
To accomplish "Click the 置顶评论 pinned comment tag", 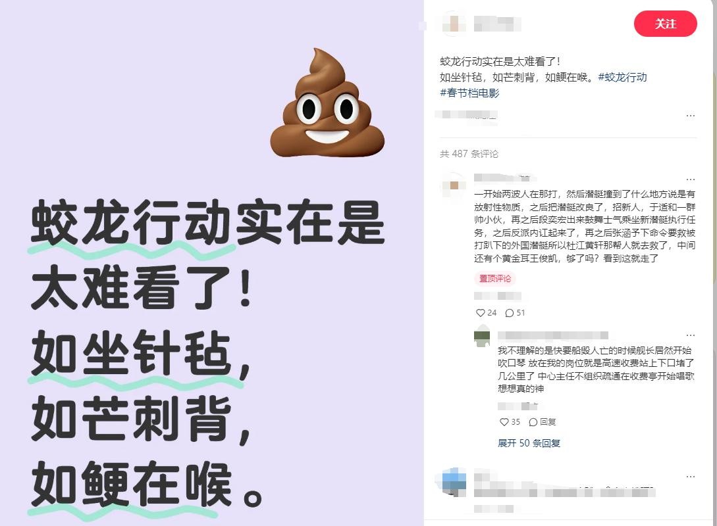I will point(494,279).
